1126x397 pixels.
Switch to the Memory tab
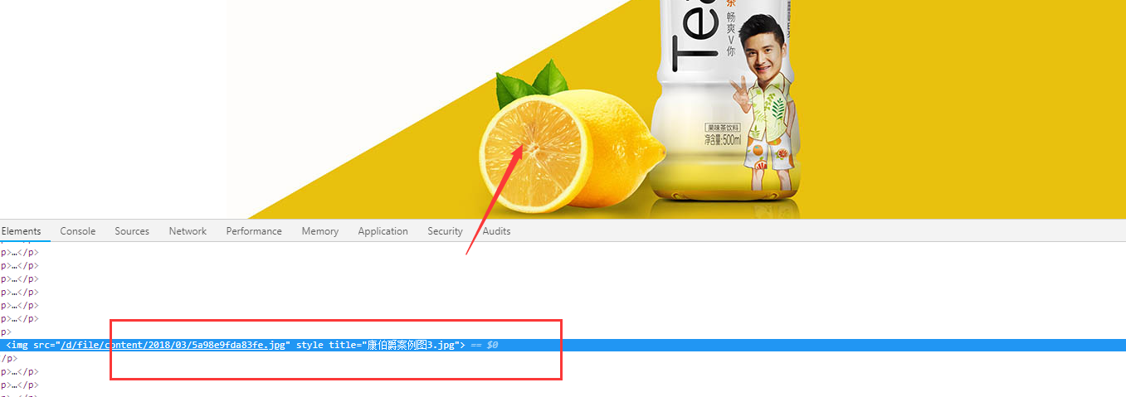point(319,231)
